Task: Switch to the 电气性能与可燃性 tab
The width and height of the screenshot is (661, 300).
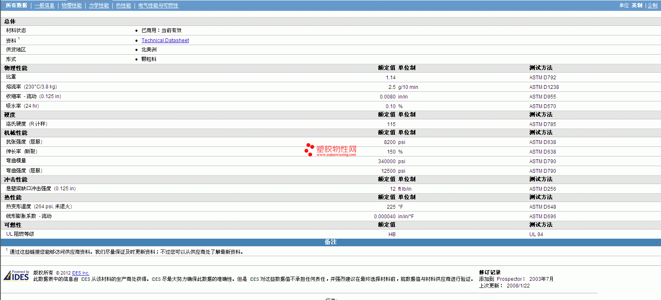Action: [x=158, y=5]
